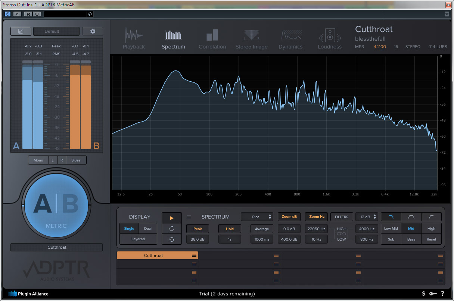This screenshot has width=454, height=301.
Task: Click the 800 Hz low filter value
Action: pyautogui.click(x=367, y=239)
